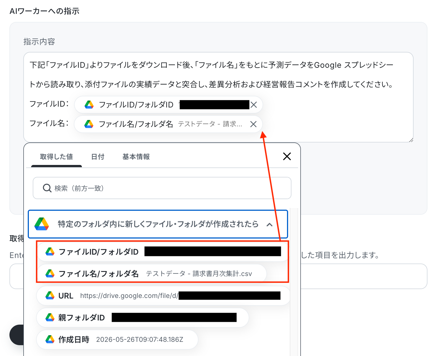Click the ファイルID： label text in the instructions

[49, 104]
